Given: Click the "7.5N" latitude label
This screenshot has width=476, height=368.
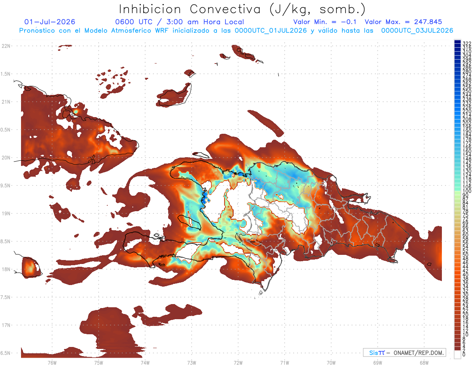Looking at the screenshot, I should [6, 297].
